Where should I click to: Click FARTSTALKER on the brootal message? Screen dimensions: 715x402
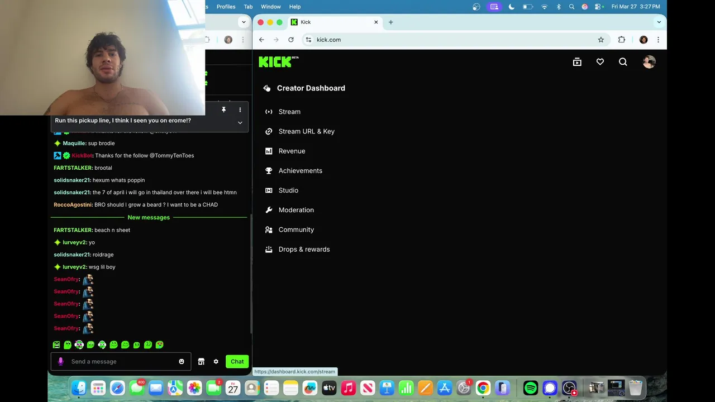73,167
